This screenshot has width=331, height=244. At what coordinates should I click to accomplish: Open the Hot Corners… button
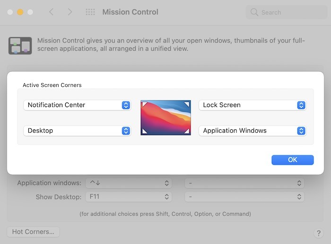tap(34, 232)
